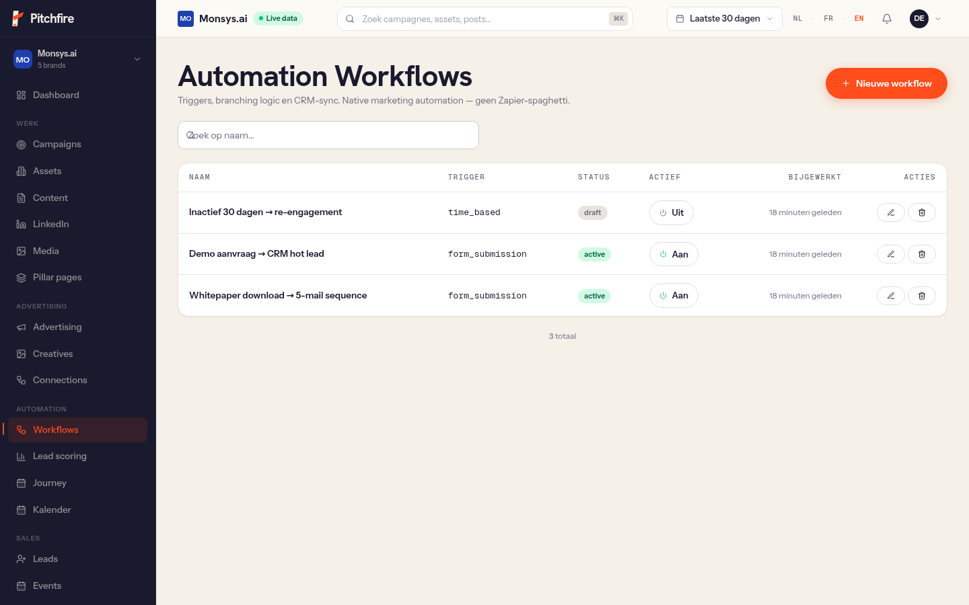969x605 pixels.
Task: Open the Laatste 30 dagen date range
Action: (725, 19)
